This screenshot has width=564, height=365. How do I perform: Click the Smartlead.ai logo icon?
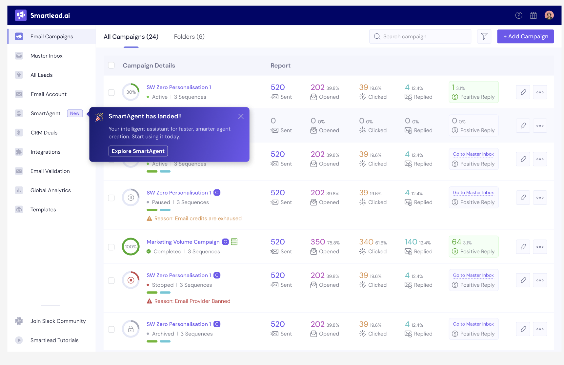tap(21, 15)
